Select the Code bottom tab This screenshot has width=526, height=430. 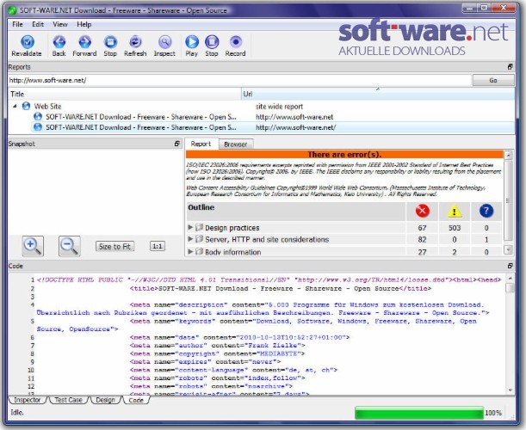pyautogui.click(x=136, y=400)
